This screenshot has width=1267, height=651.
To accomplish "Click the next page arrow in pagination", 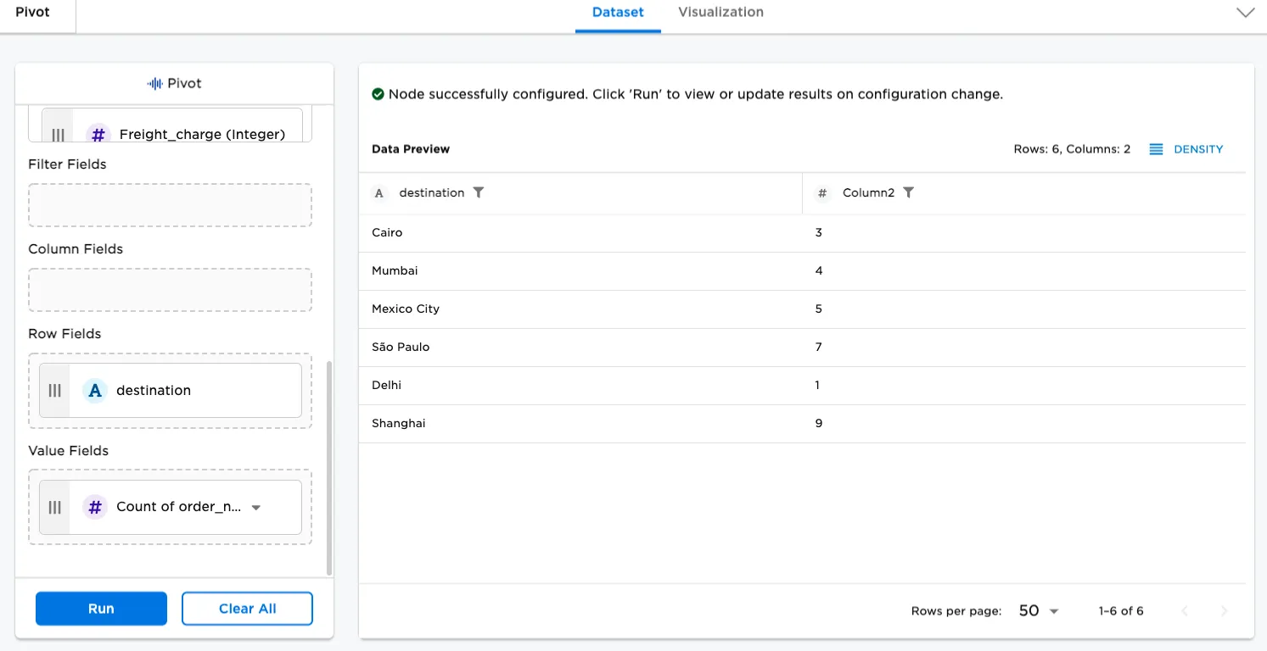I will tap(1225, 610).
